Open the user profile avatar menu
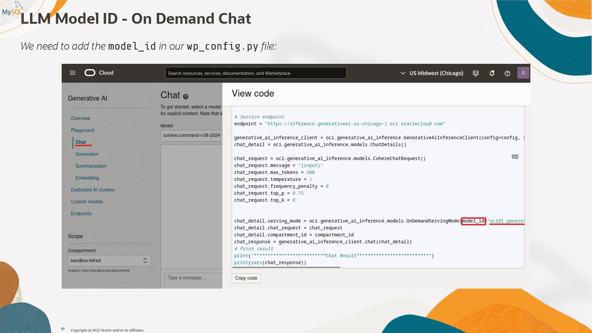 click(x=523, y=73)
